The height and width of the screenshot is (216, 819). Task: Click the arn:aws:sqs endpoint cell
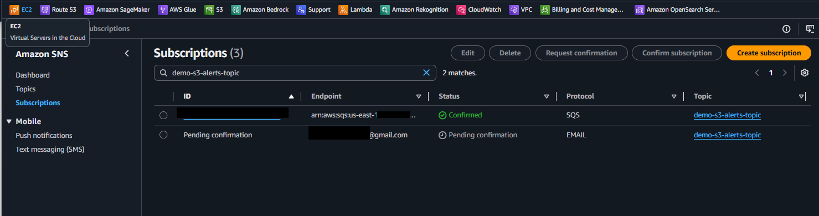364,115
